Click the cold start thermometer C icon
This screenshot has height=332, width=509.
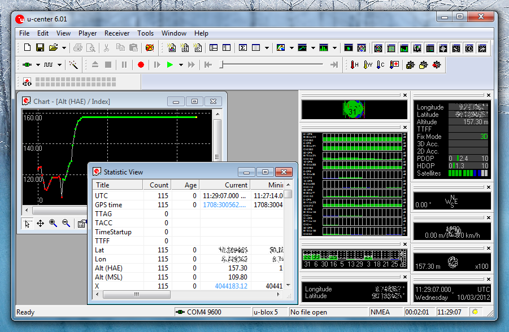tap(380, 65)
